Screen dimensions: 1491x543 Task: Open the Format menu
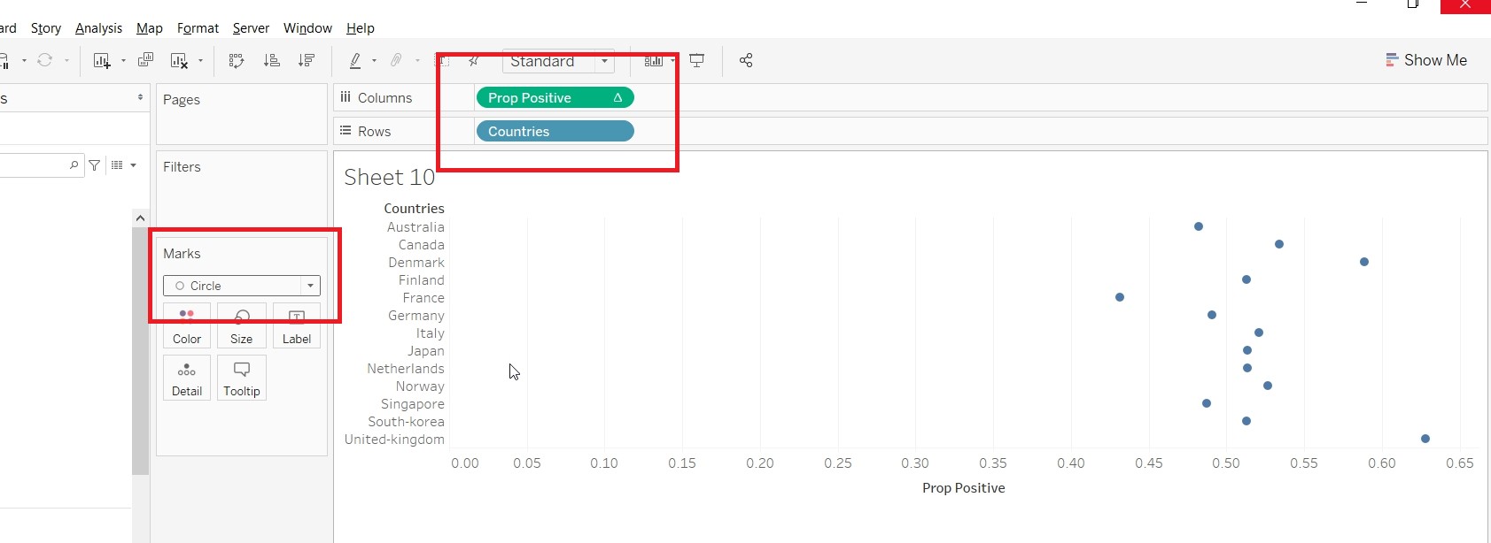point(198,28)
